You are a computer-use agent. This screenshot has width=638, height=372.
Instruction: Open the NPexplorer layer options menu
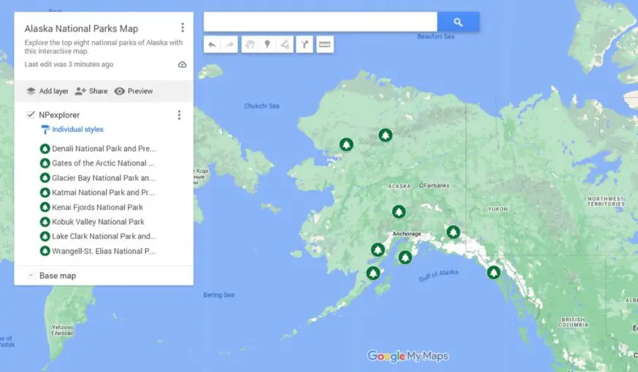click(179, 115)
